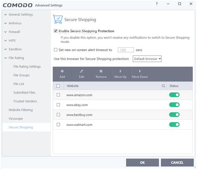Click the search magnifier in Website column
Viewport: 197px width, 169px height.
tap(163, 86)
